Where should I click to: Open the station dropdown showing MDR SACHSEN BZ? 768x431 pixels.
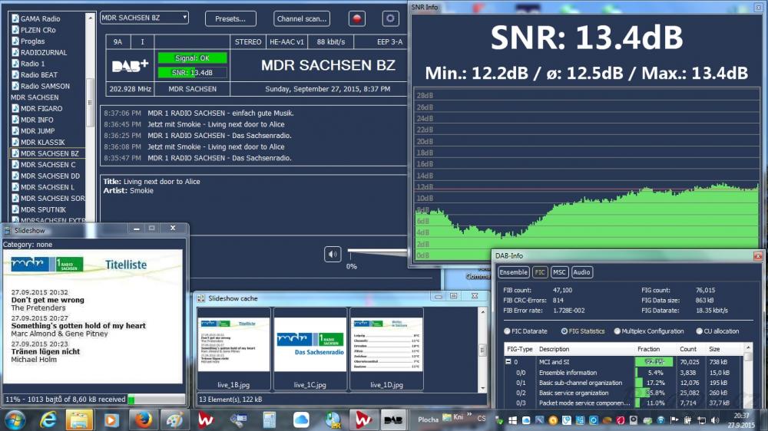(x=144, y=18)
